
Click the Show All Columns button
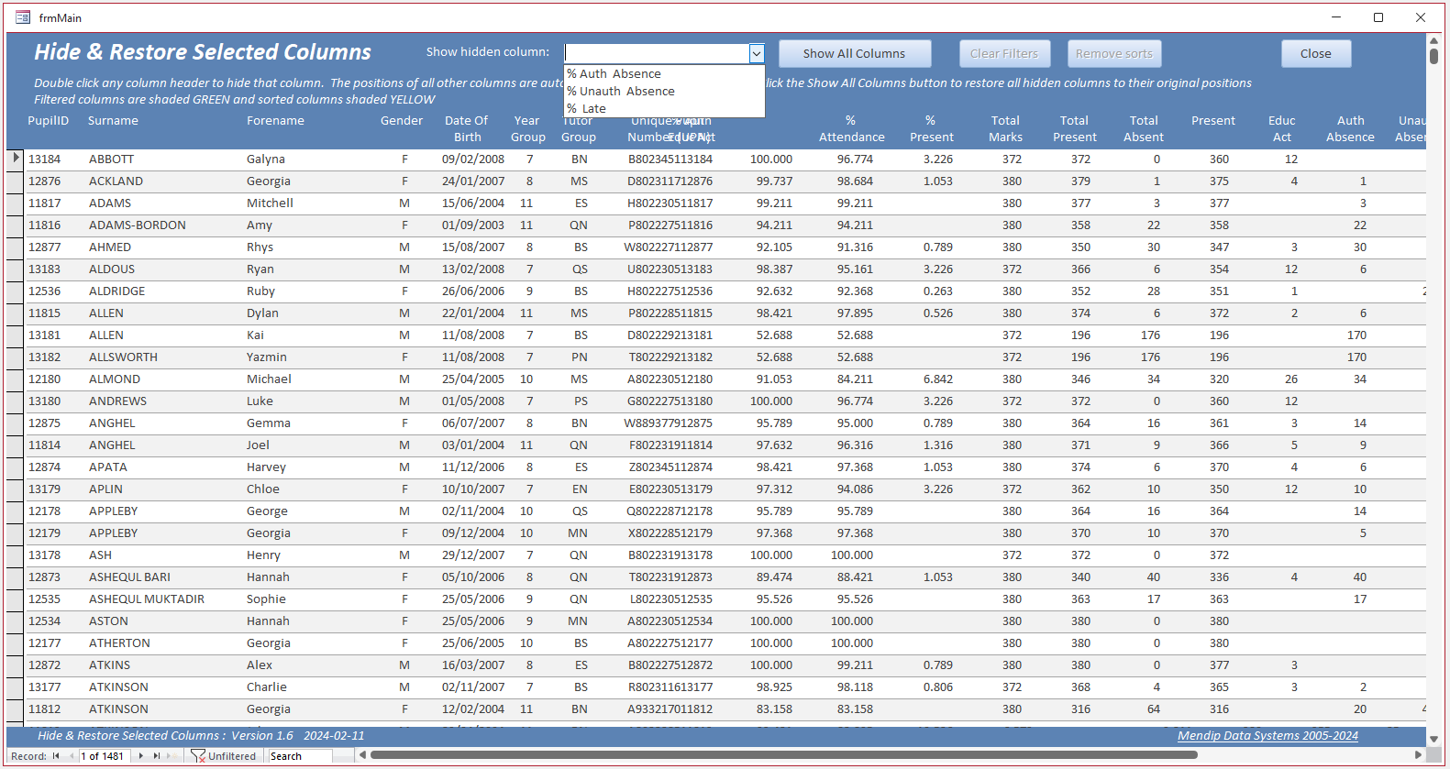pos(855,53)
